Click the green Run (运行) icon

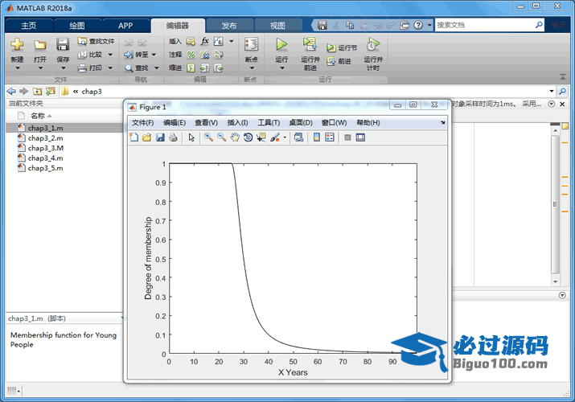pos(281,44)
